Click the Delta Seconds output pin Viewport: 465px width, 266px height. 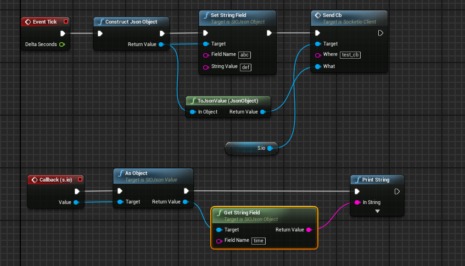tap(62, 44)
